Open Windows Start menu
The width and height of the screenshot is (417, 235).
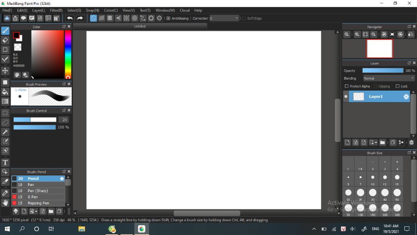7,229
